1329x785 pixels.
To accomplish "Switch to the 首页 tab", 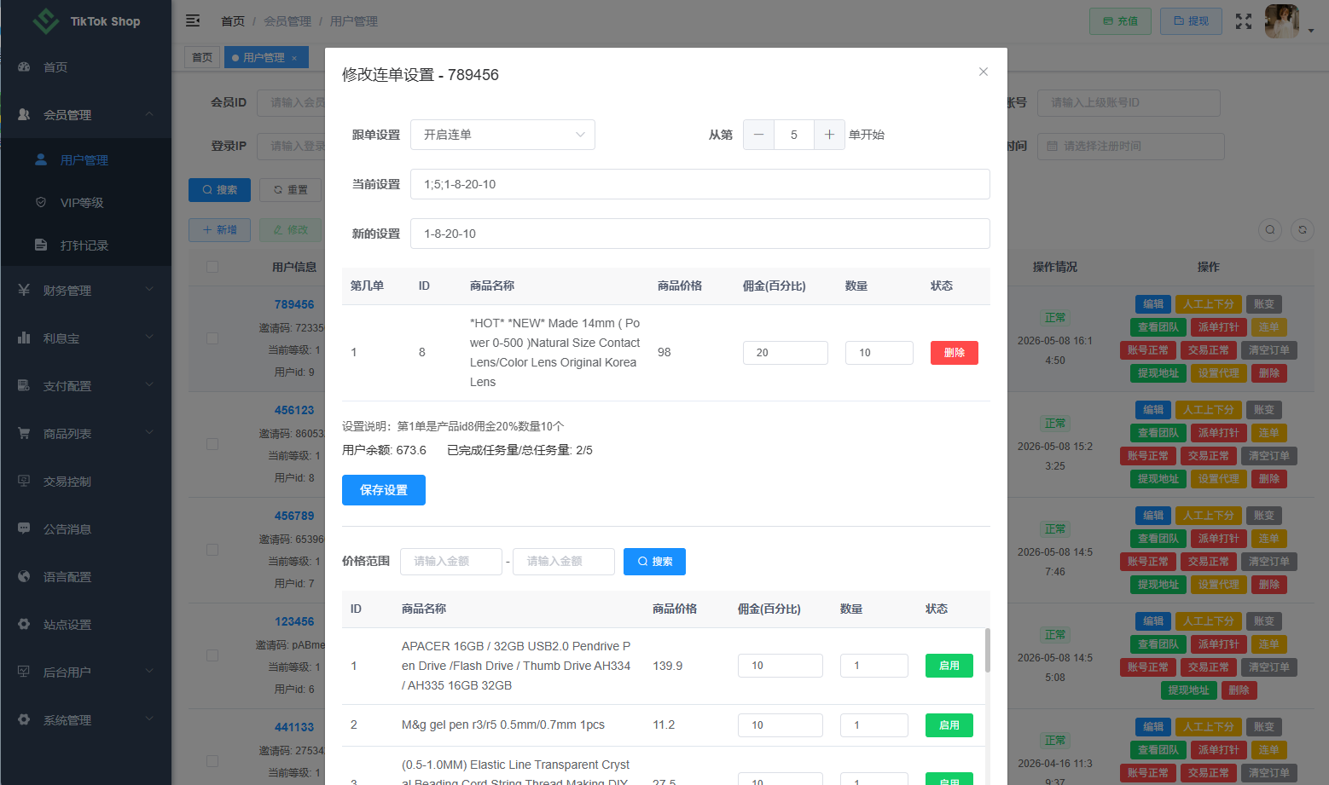I will click(202, 58).
